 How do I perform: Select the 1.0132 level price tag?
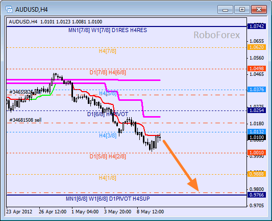[x=257, y=131]
